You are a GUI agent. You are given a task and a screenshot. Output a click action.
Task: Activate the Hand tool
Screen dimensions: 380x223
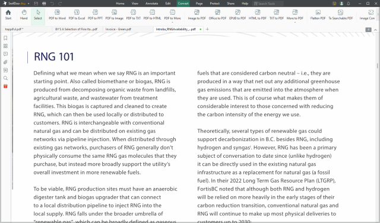(24, 15)
